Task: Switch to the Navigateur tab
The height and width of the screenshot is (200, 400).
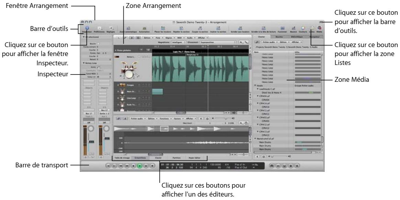Action: coord(314,37)
